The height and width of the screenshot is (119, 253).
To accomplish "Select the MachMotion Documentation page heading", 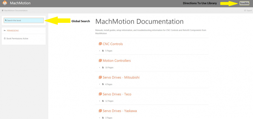I will click(x=139, y=22).
